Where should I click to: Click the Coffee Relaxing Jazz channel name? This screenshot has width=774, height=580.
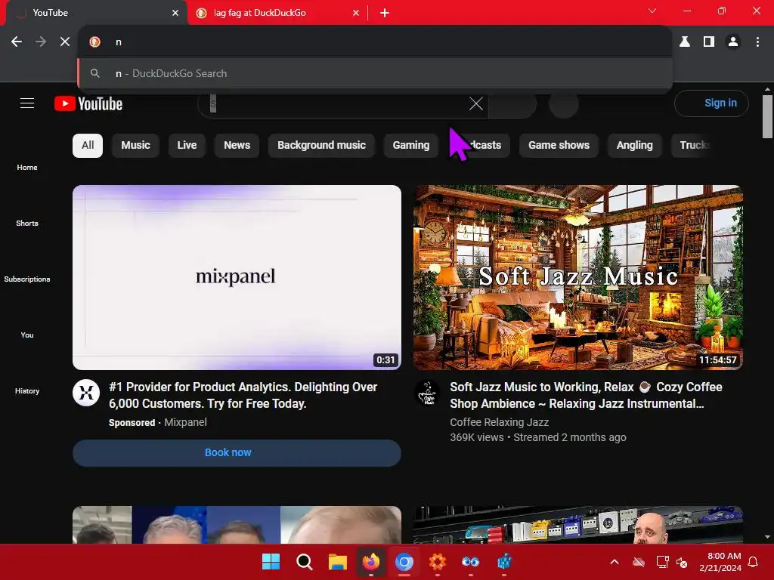click(499, 422)
